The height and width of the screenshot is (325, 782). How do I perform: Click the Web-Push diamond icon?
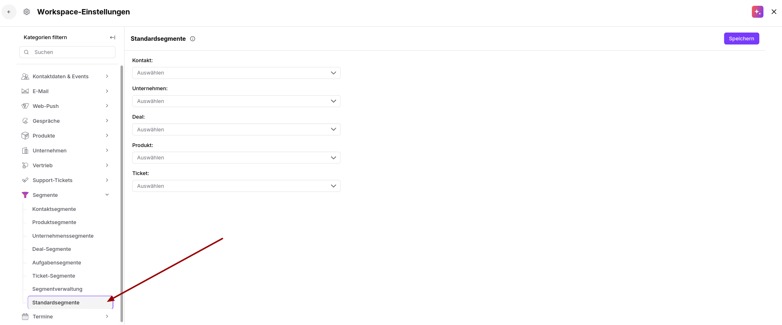pos(25,106)
